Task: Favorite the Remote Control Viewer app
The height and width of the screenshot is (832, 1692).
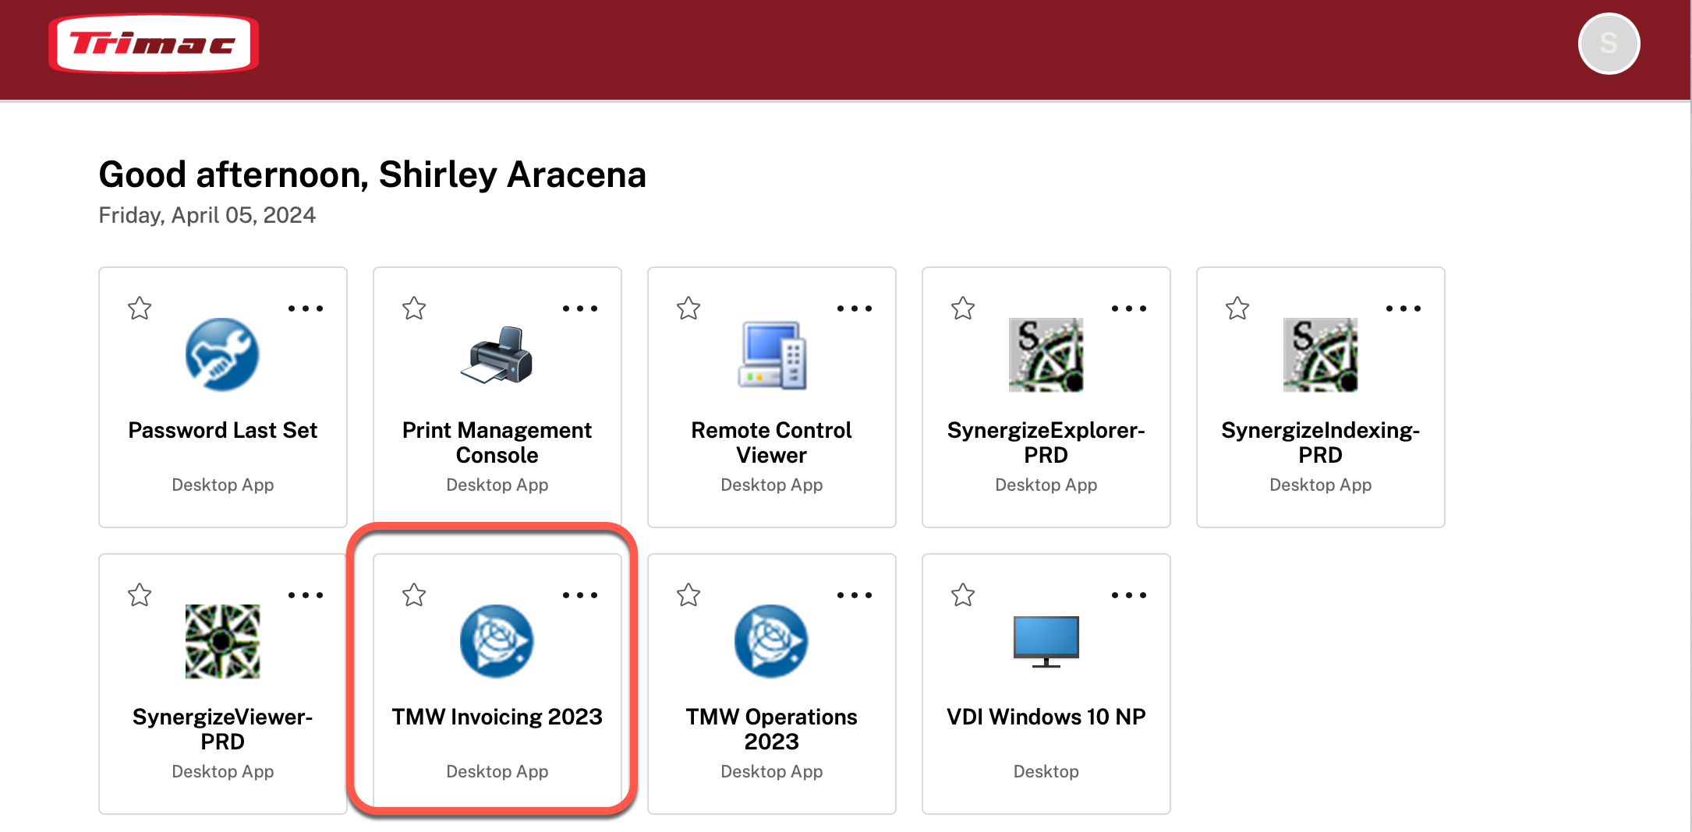Action: click(x=688, y=308)
